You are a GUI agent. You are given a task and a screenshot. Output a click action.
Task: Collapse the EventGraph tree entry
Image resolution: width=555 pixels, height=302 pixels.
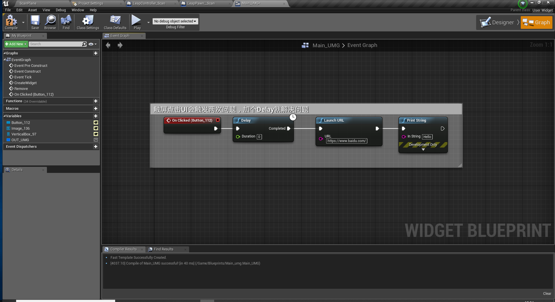tap(5, 60)
